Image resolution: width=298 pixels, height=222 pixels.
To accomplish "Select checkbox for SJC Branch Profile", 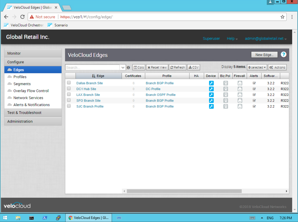I will pyautogui.click(x=69, y=106).
